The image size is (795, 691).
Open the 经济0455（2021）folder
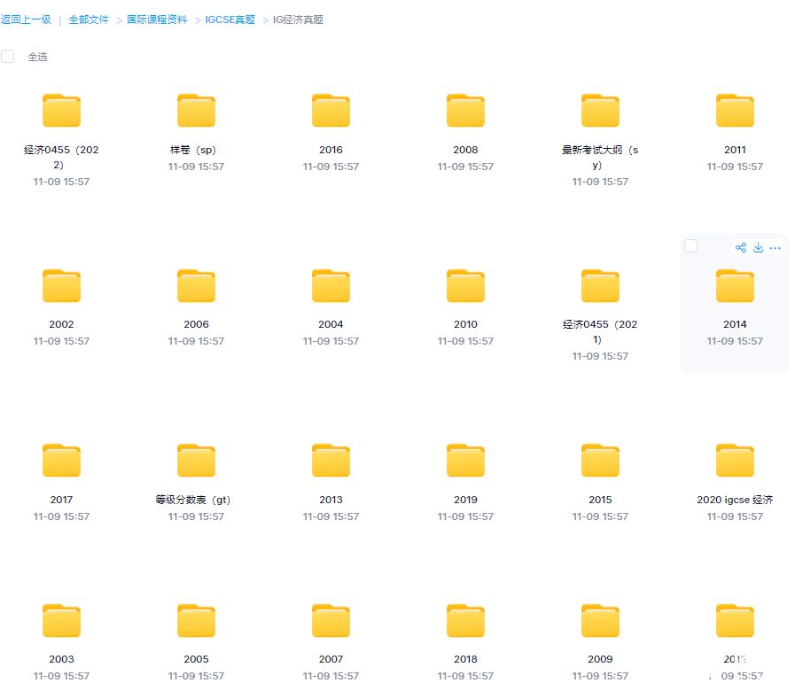600,285
